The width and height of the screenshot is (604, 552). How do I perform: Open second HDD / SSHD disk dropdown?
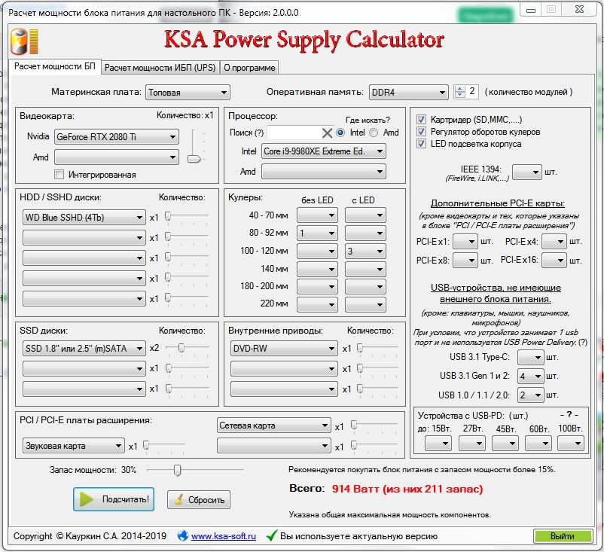(x=84, y=238)
